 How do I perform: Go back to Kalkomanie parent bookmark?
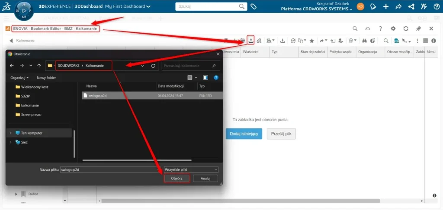click(x=11, y=41)
